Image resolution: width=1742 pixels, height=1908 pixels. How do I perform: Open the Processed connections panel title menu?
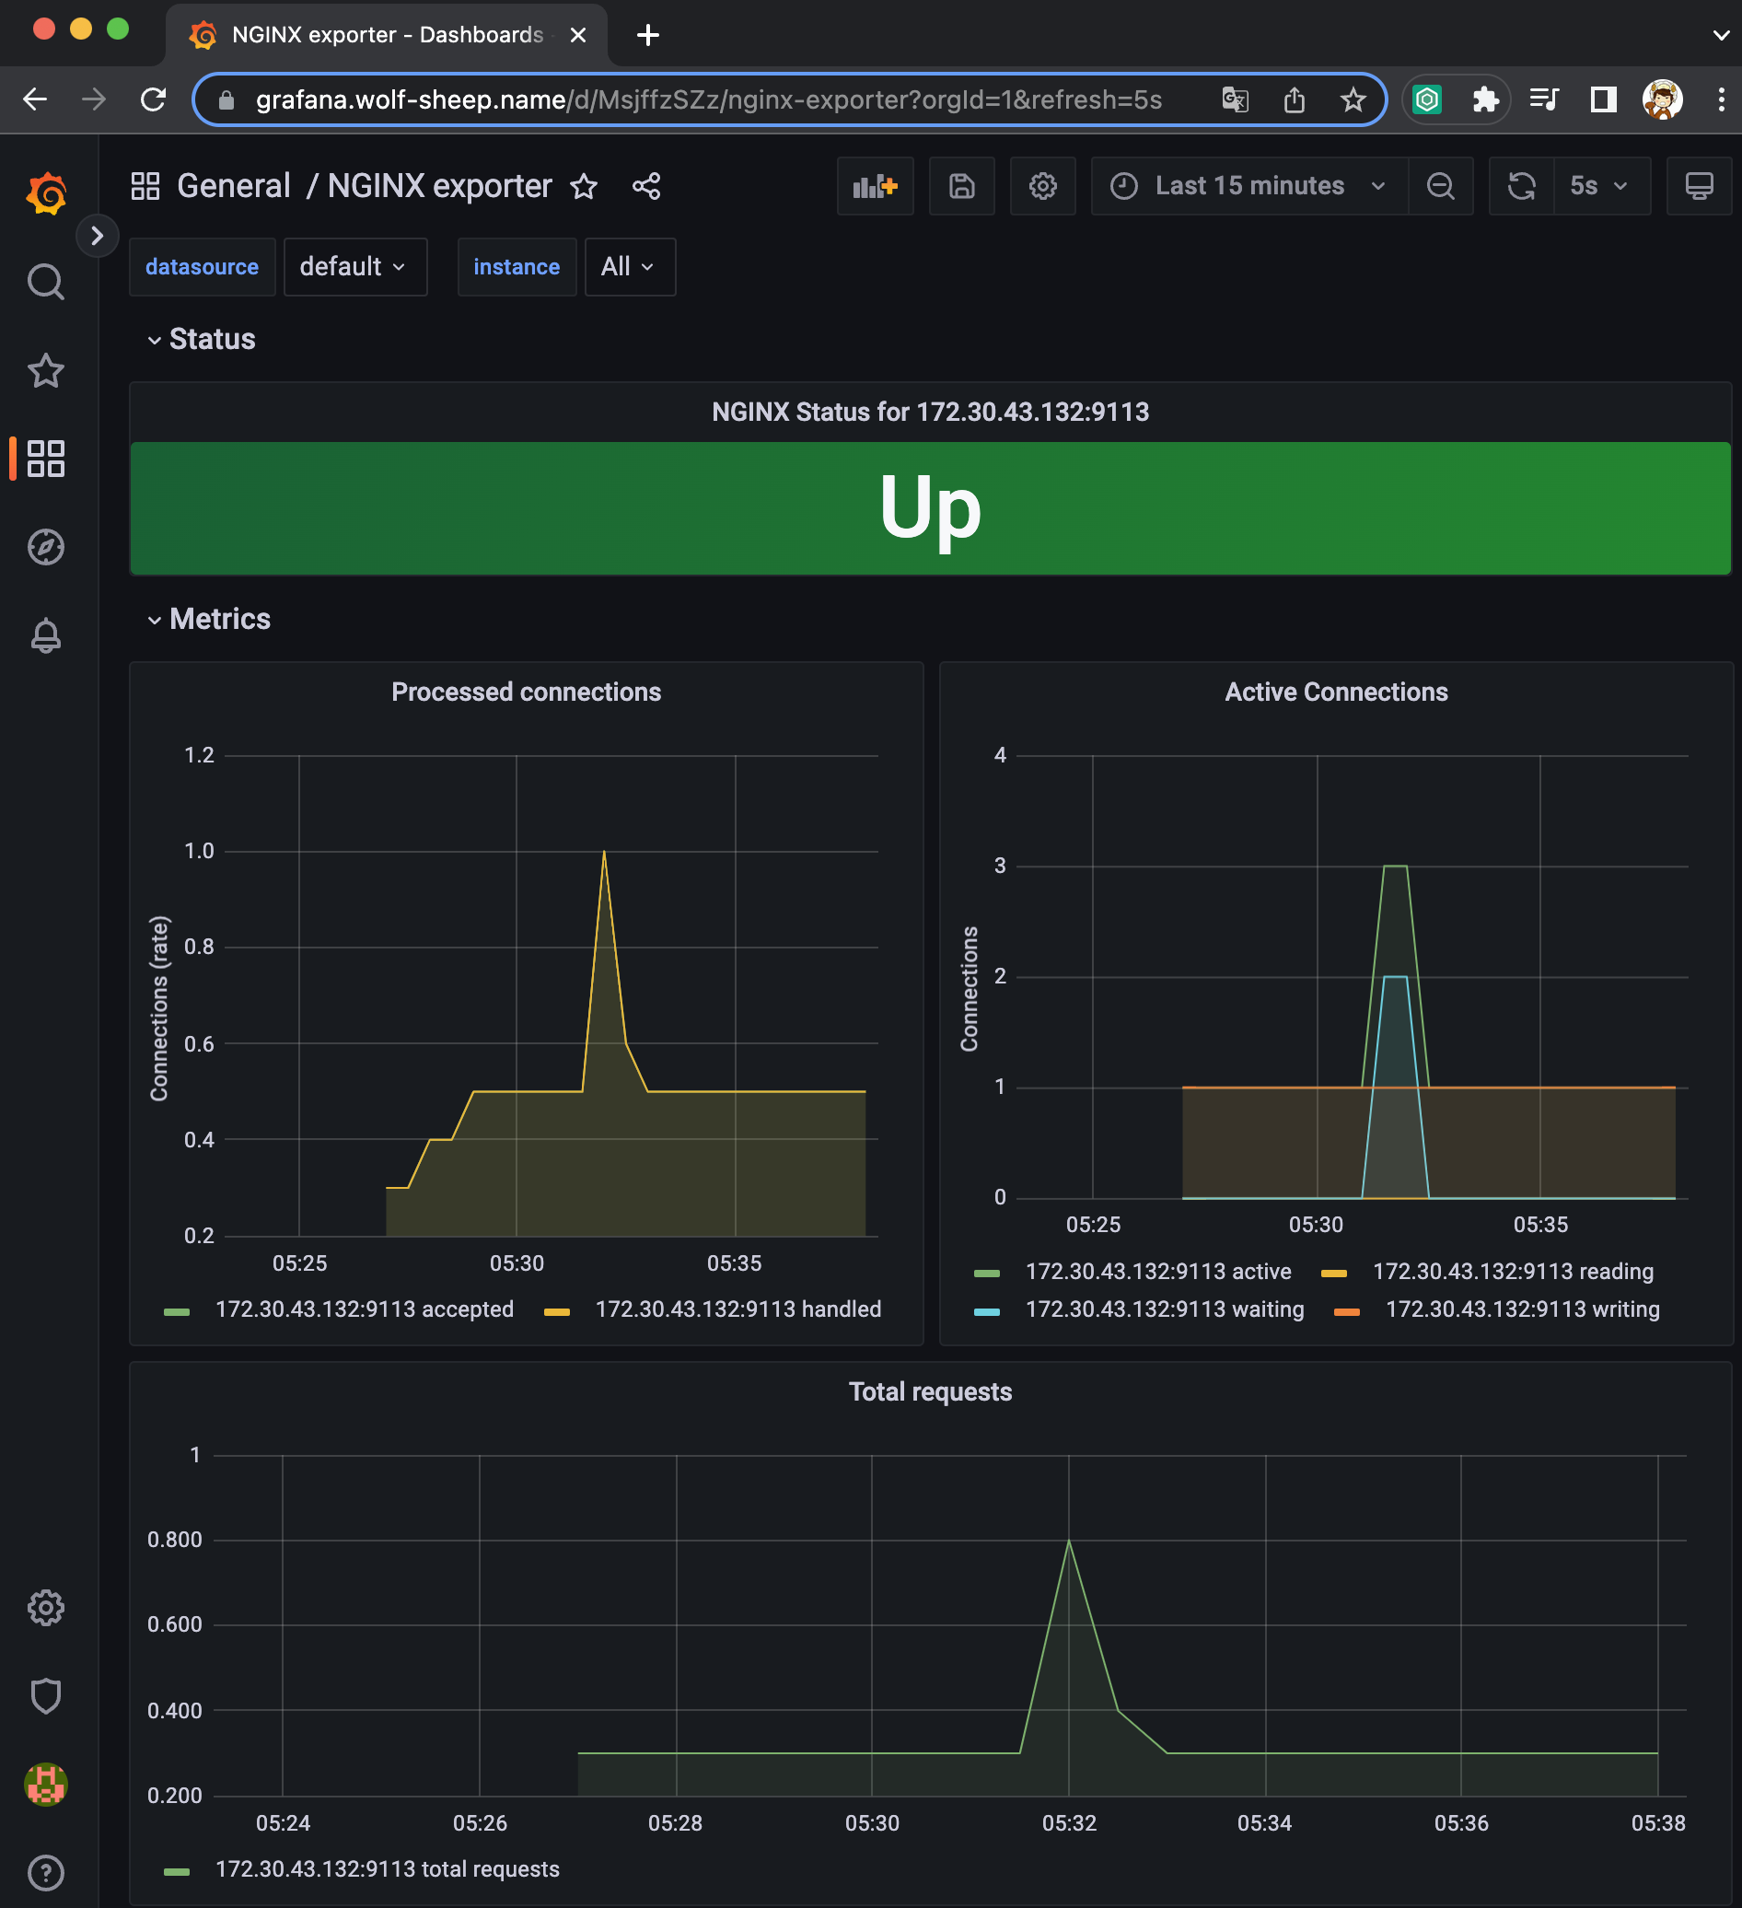[x=526, y=692]
